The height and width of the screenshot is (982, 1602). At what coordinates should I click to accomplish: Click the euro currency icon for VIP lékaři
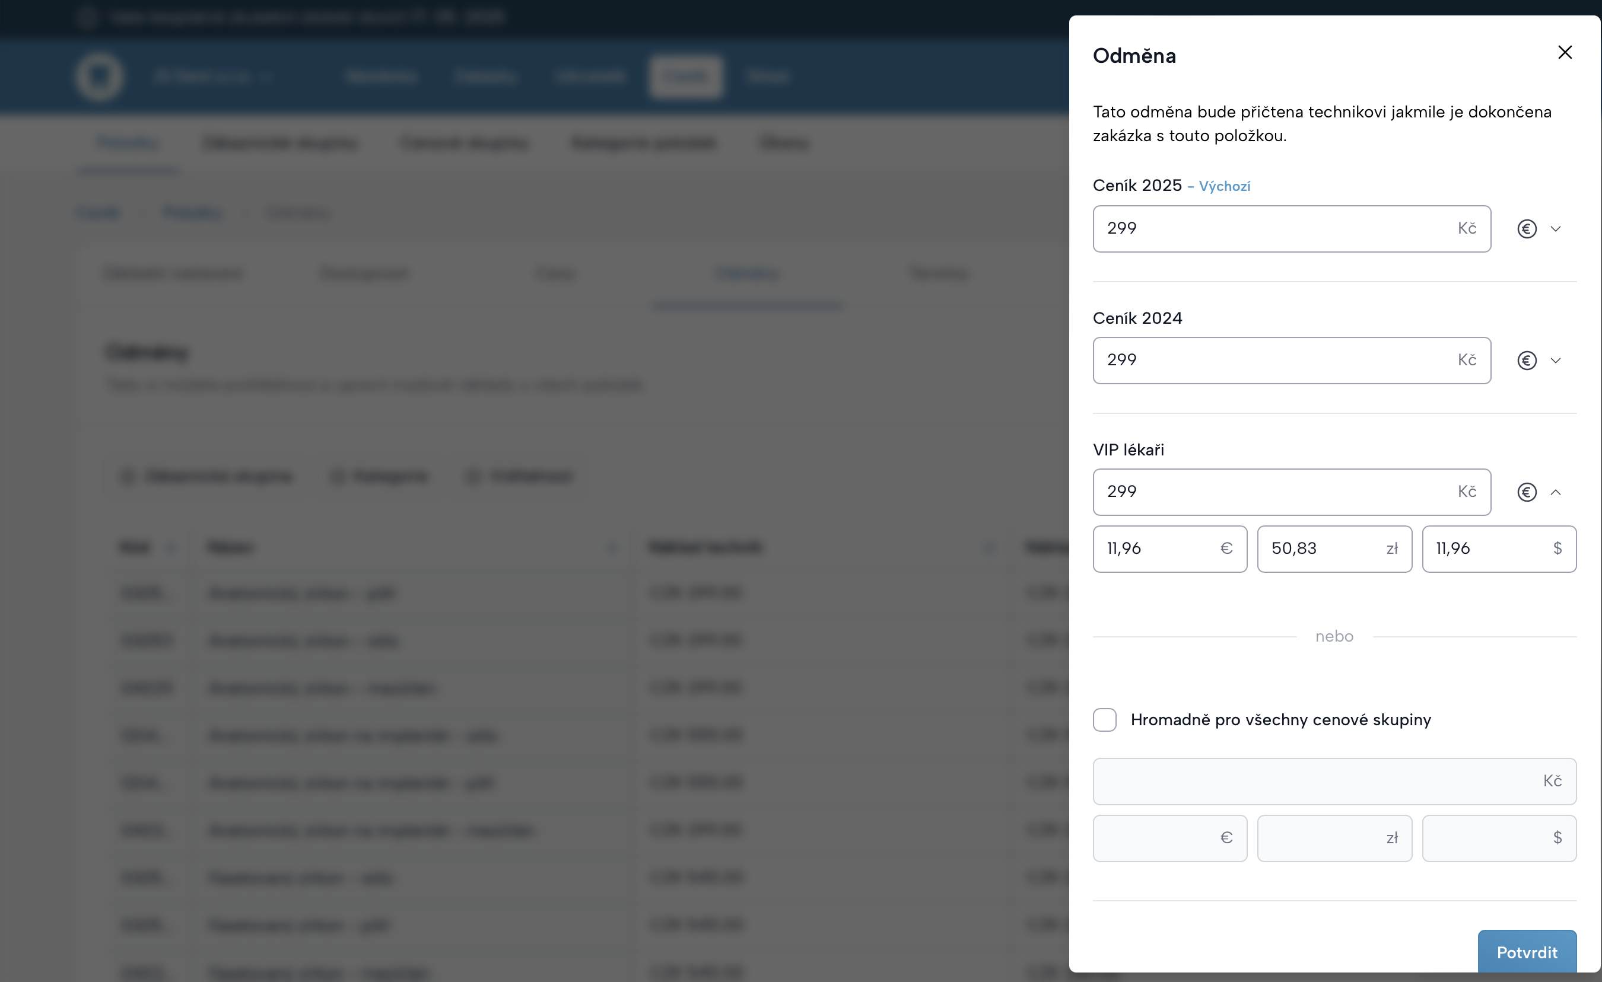pyautogui.click(x=1527, y=492)
